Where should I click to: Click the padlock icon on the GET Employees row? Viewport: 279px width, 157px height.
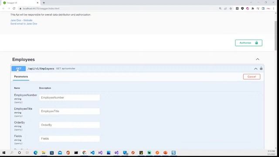pos(261,68)
